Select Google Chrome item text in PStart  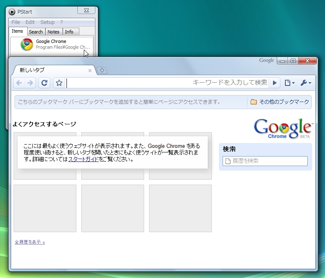click(51, 41)
